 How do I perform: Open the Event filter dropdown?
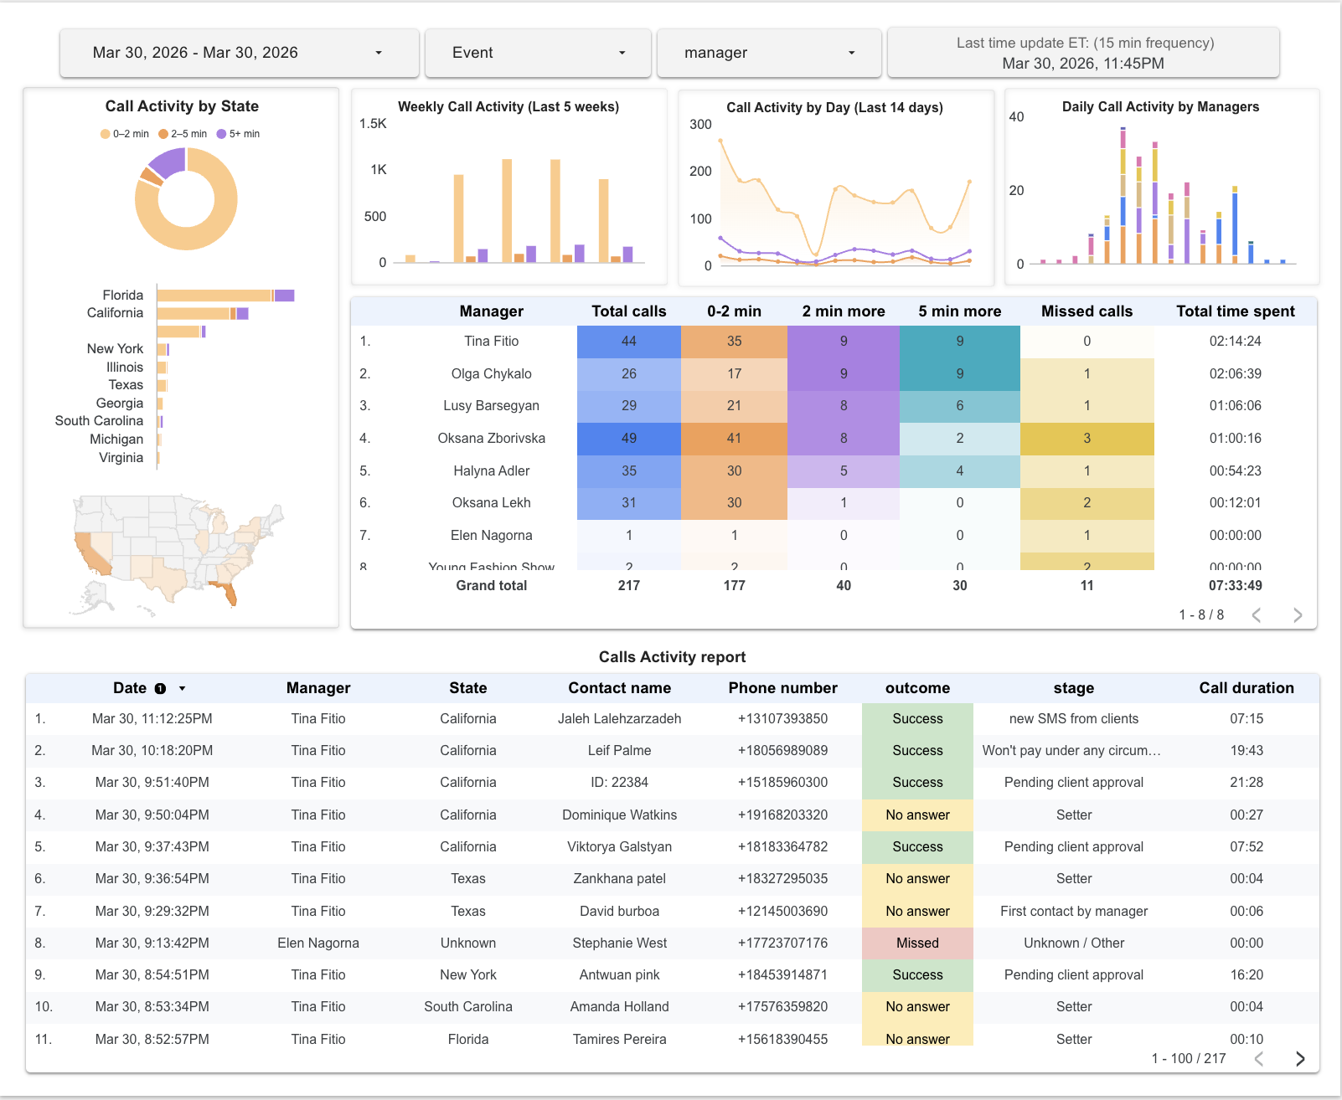537,52
